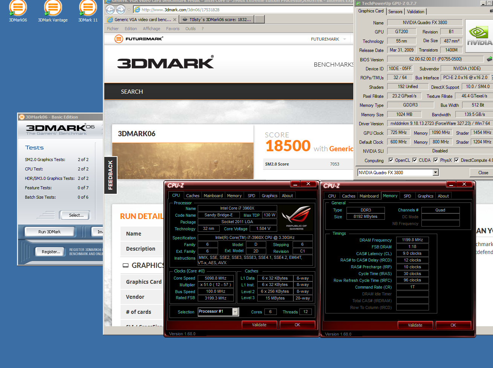Click the Graphics section monitor icon
Viewport: 493px width, 368px height.
click(x=126, y=266)
